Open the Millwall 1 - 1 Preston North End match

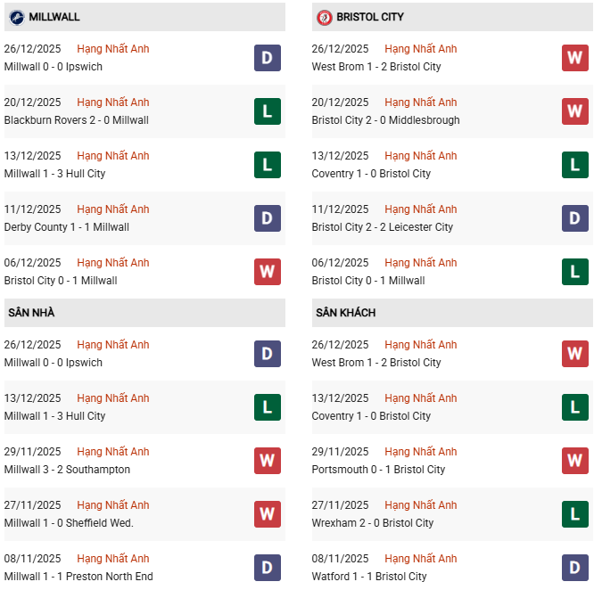click(x=78, y=577)
